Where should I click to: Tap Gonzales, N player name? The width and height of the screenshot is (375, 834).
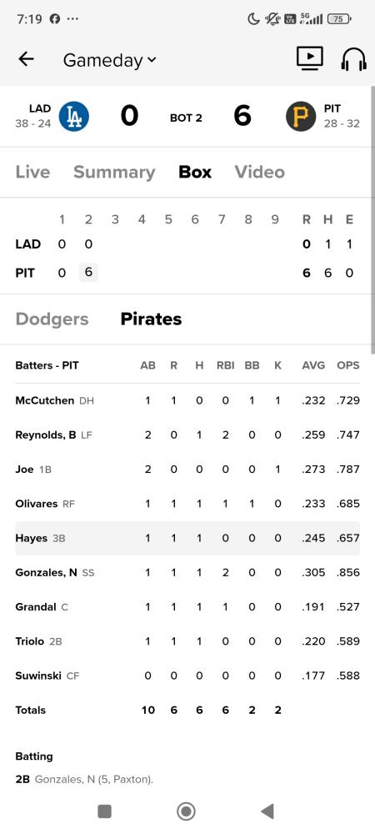[46, 572]
